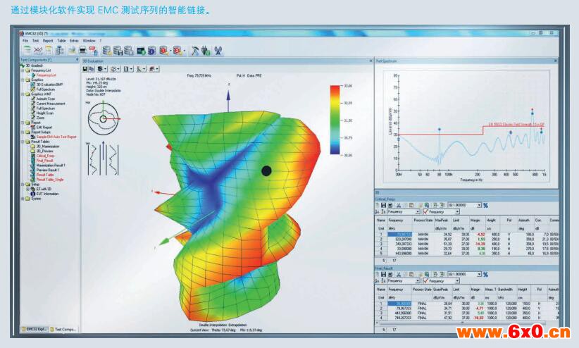Screen dimensions: 579x348
Task: Click the vertical height scan diagram
Action: coord(104,159)
